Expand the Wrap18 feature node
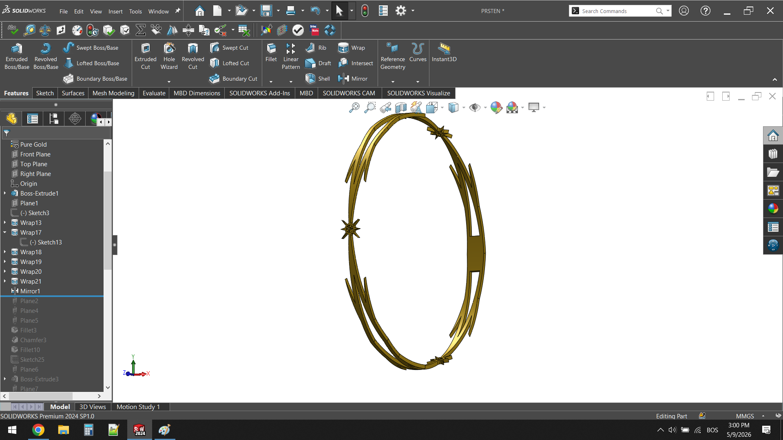 [5, 252]
